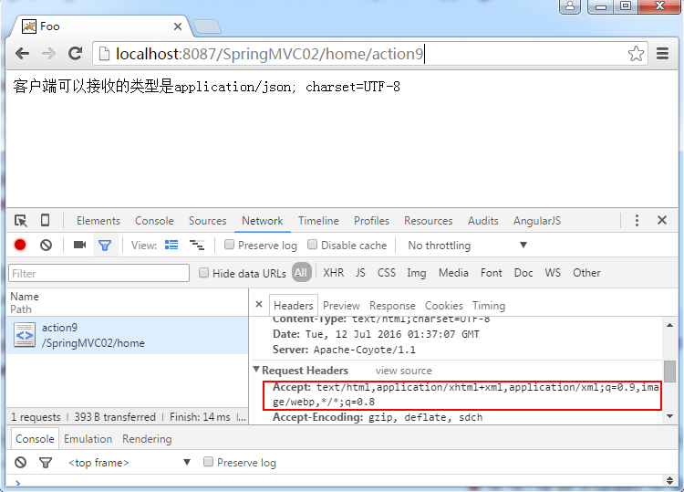684x492 pixels.
Task: Switch drawer to Emulation tab
Action: [x=88, y=439]
